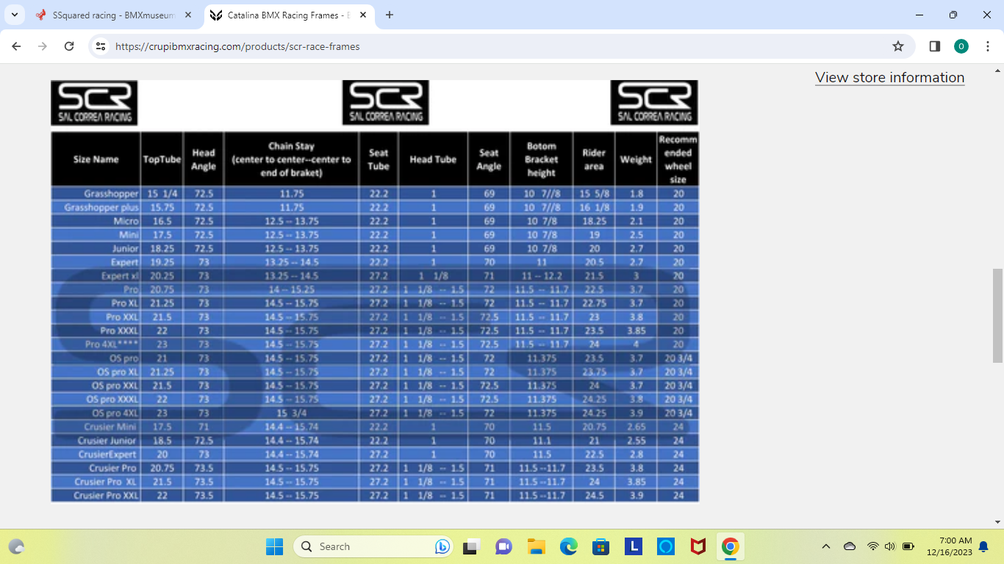
Task: Select the Catalina BMX Racing Frames tab
Action: click(x=288, y=15)
